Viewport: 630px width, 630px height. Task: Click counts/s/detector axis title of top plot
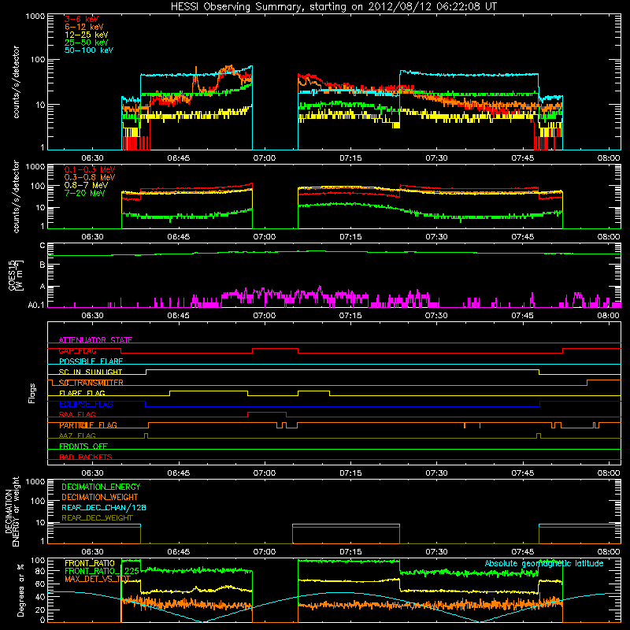pyautogui.click(x=16, y=82)
